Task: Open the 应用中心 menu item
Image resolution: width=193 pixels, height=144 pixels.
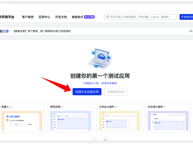Action: coord(44,17)
